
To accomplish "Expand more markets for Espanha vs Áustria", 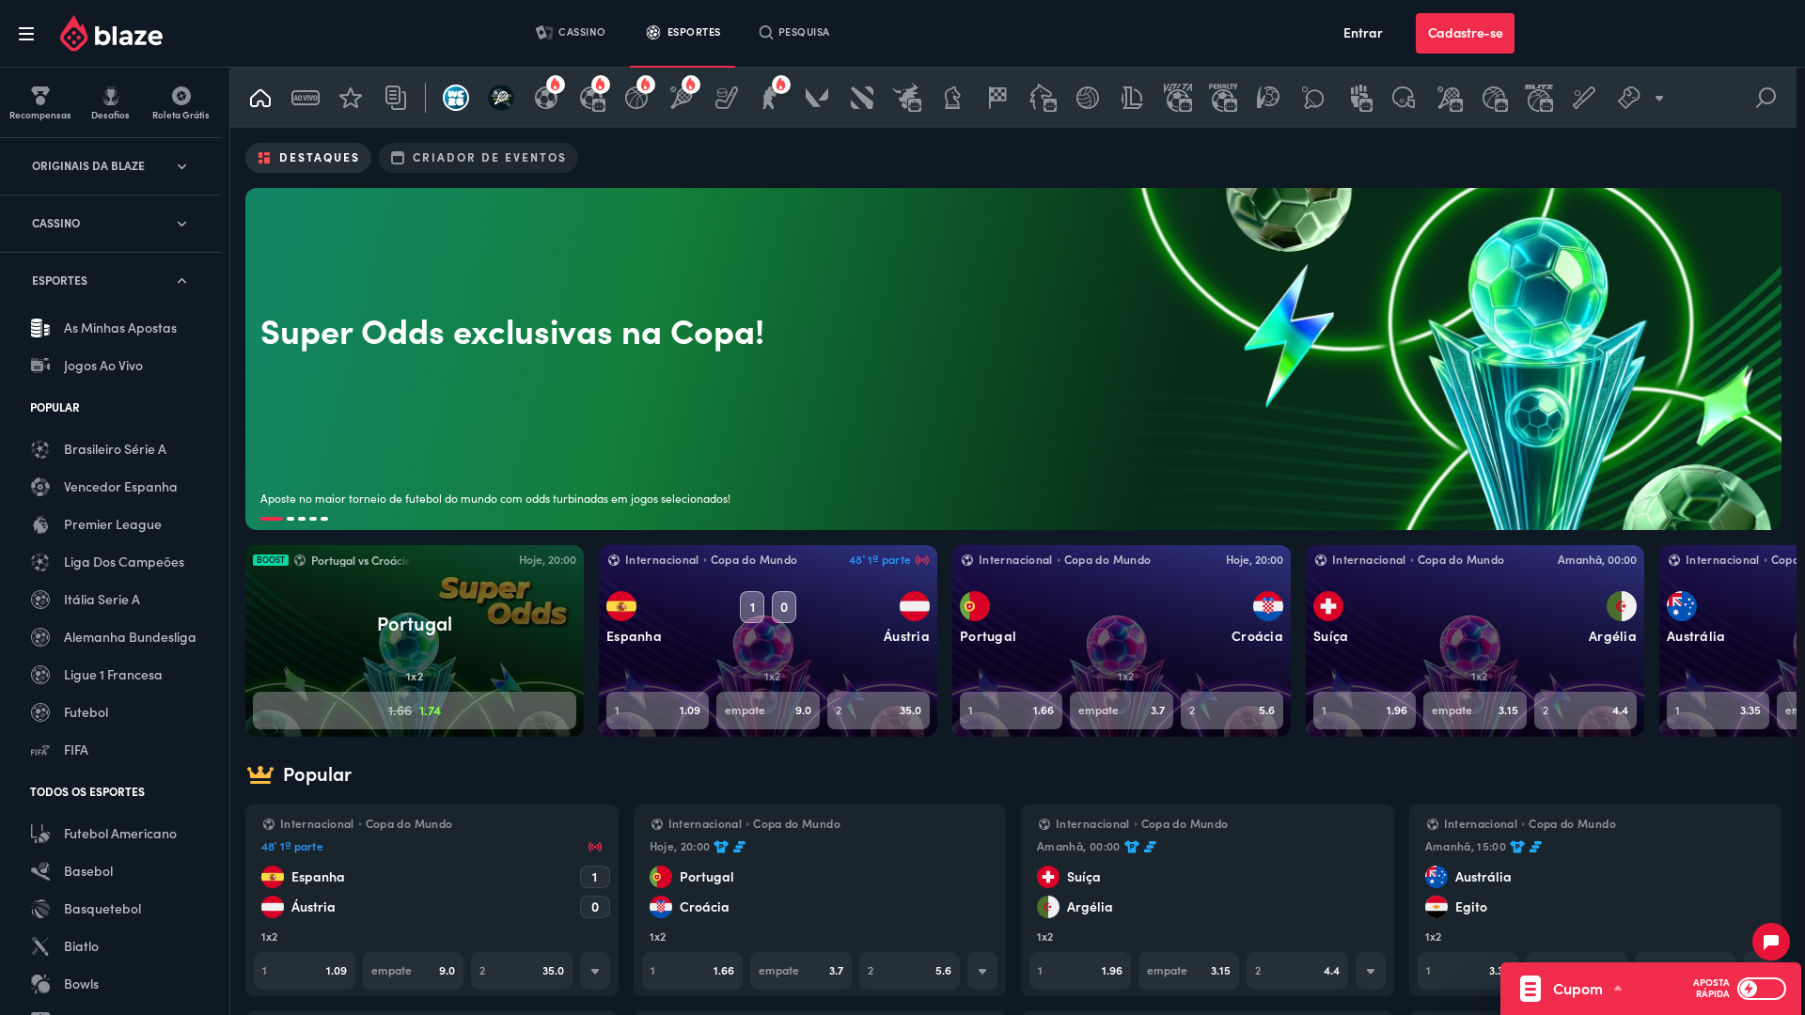I will (x=595, y=971).
